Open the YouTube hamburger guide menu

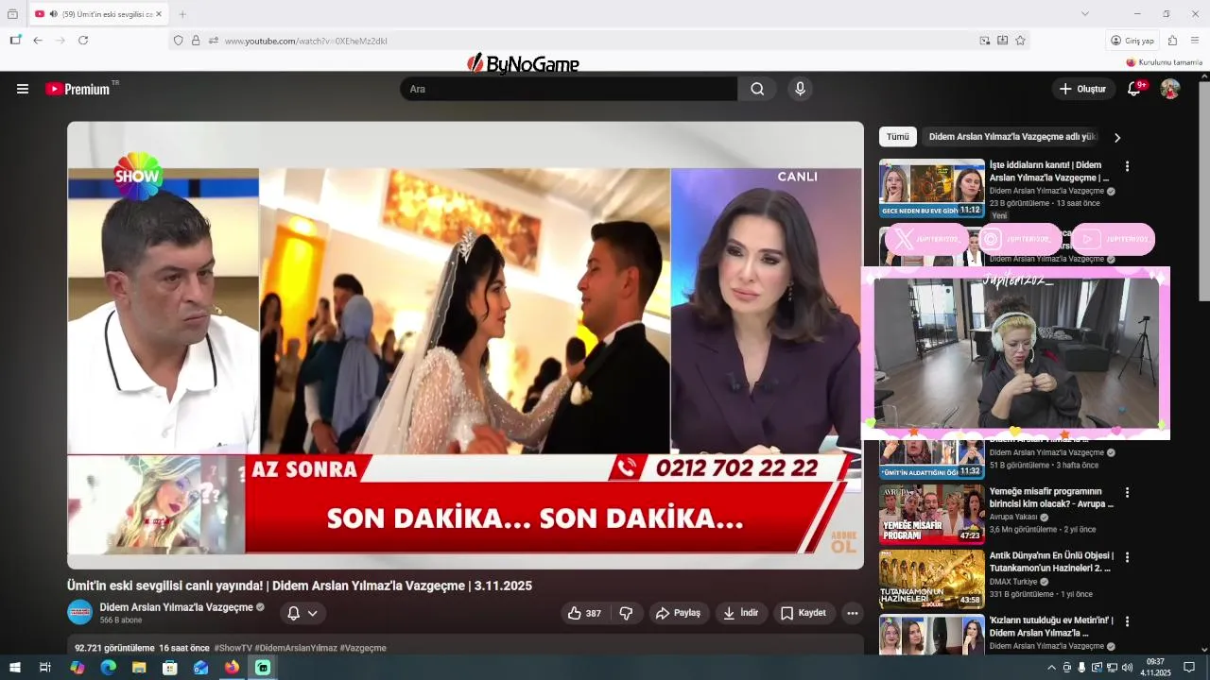click(23, 89)
